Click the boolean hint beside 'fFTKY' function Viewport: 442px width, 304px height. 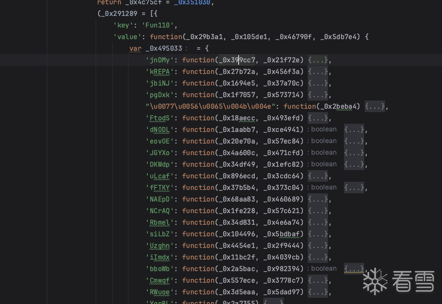[x=324, y=188]
